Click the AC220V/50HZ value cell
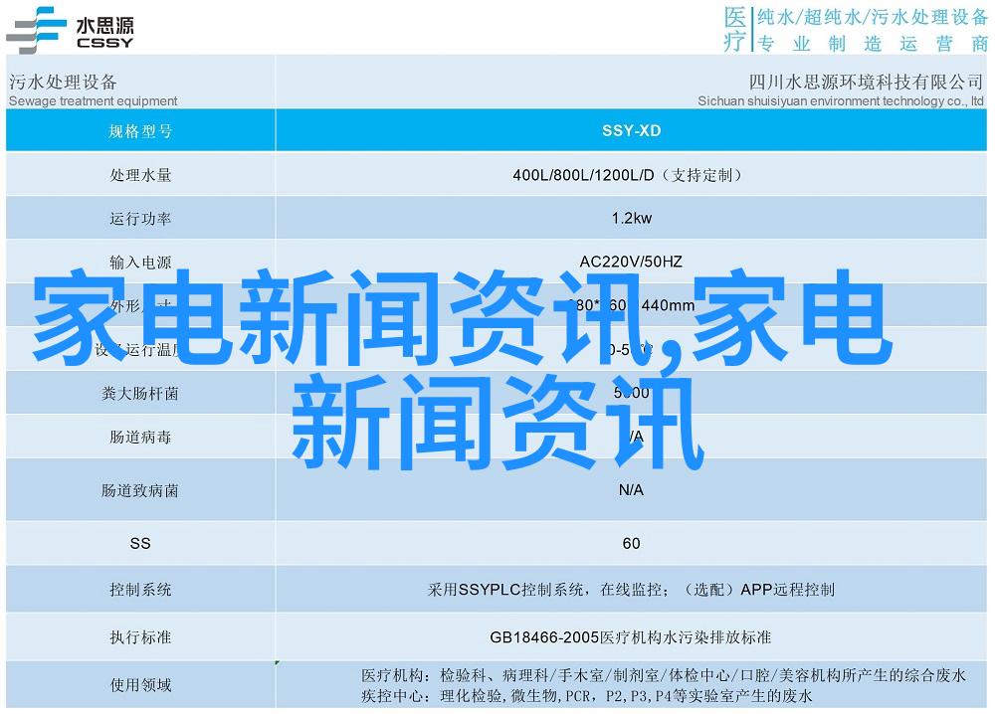The width and height of the screenshot is (995, 714). point(631,262)
